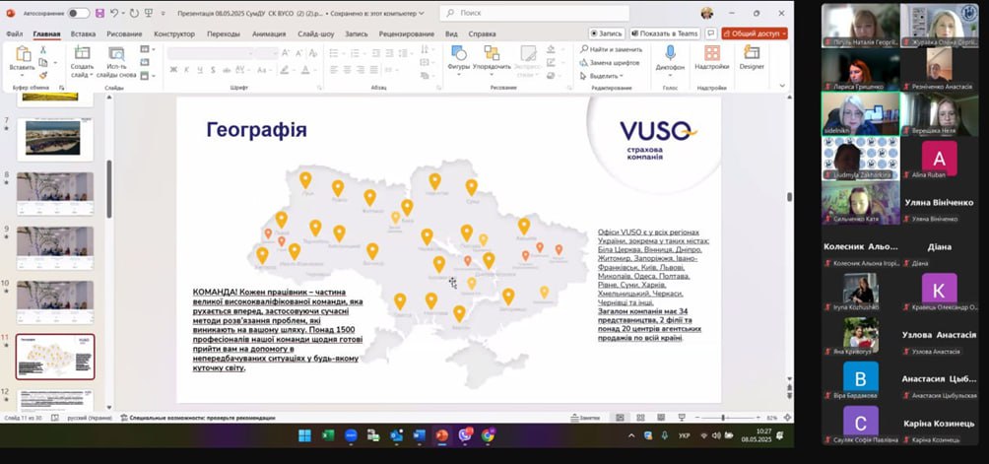989x464 pixels.
Task: Center text in paragraph group
Action: click(348, 70)
